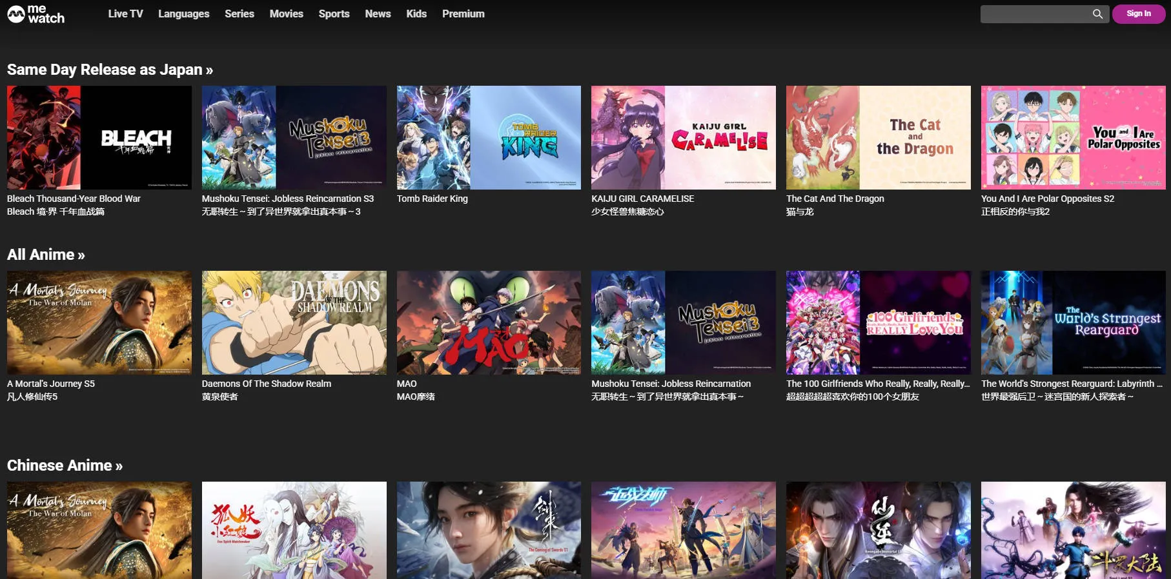
Task: Click the title text 'KAIJU GIRL CARAMELISE'
Action: point(643,199)
